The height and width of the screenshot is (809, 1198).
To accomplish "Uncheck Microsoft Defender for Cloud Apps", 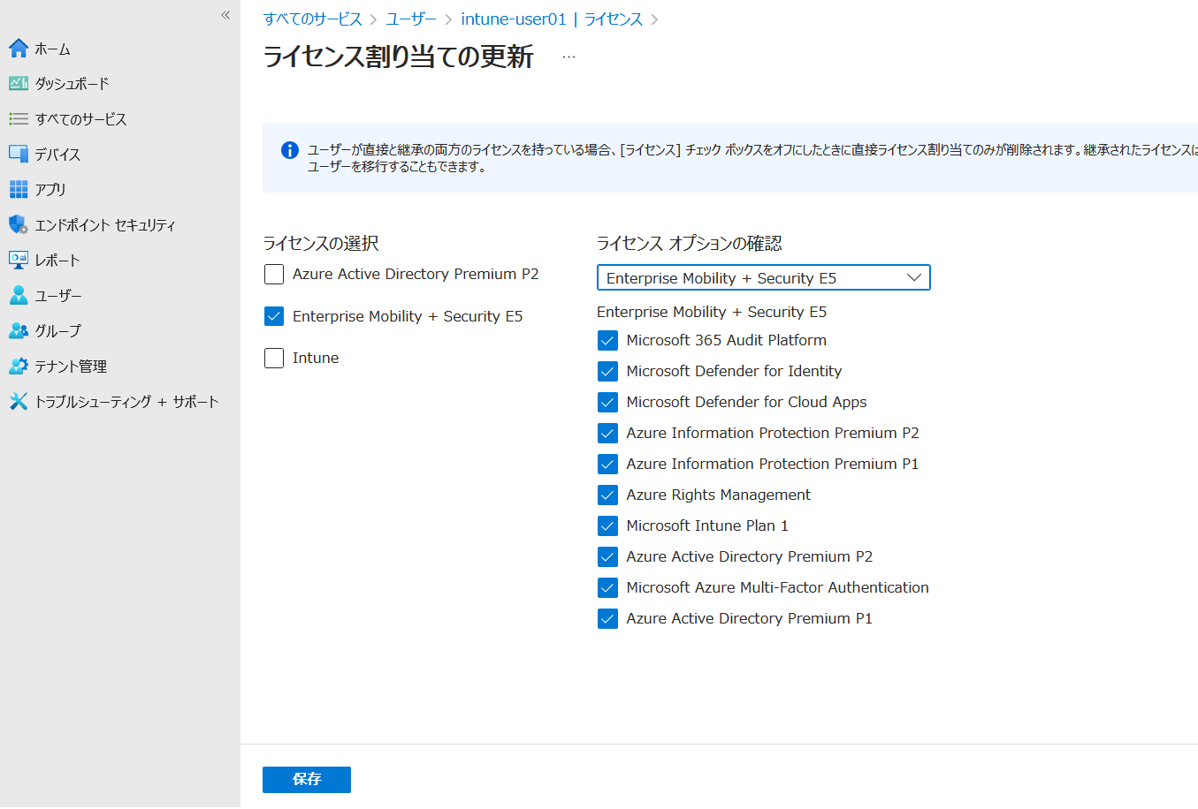I will (607, 402).
